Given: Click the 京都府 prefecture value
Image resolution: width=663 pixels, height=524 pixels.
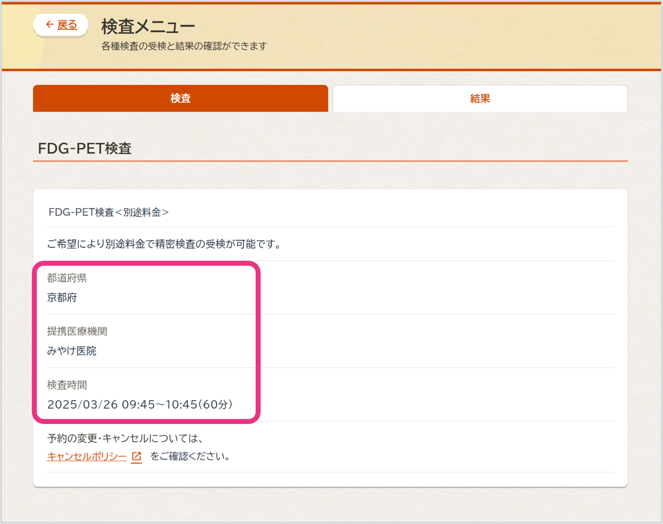Looking at the screenshot, I should (x=62, y=298).
